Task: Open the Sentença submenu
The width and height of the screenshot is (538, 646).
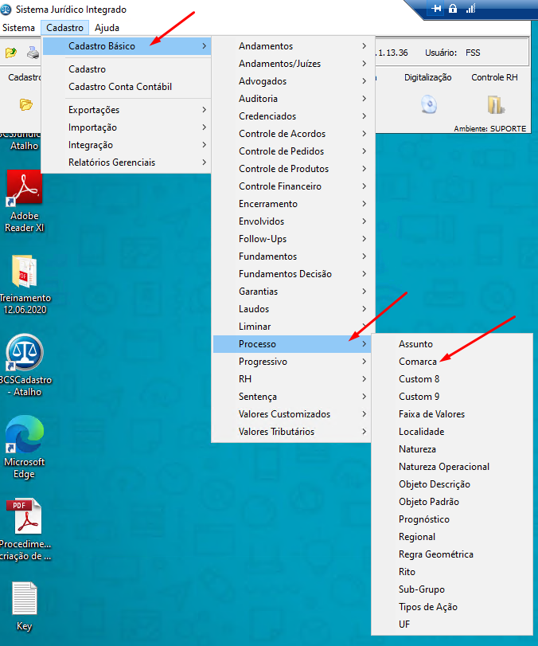Action: [292, 397]
